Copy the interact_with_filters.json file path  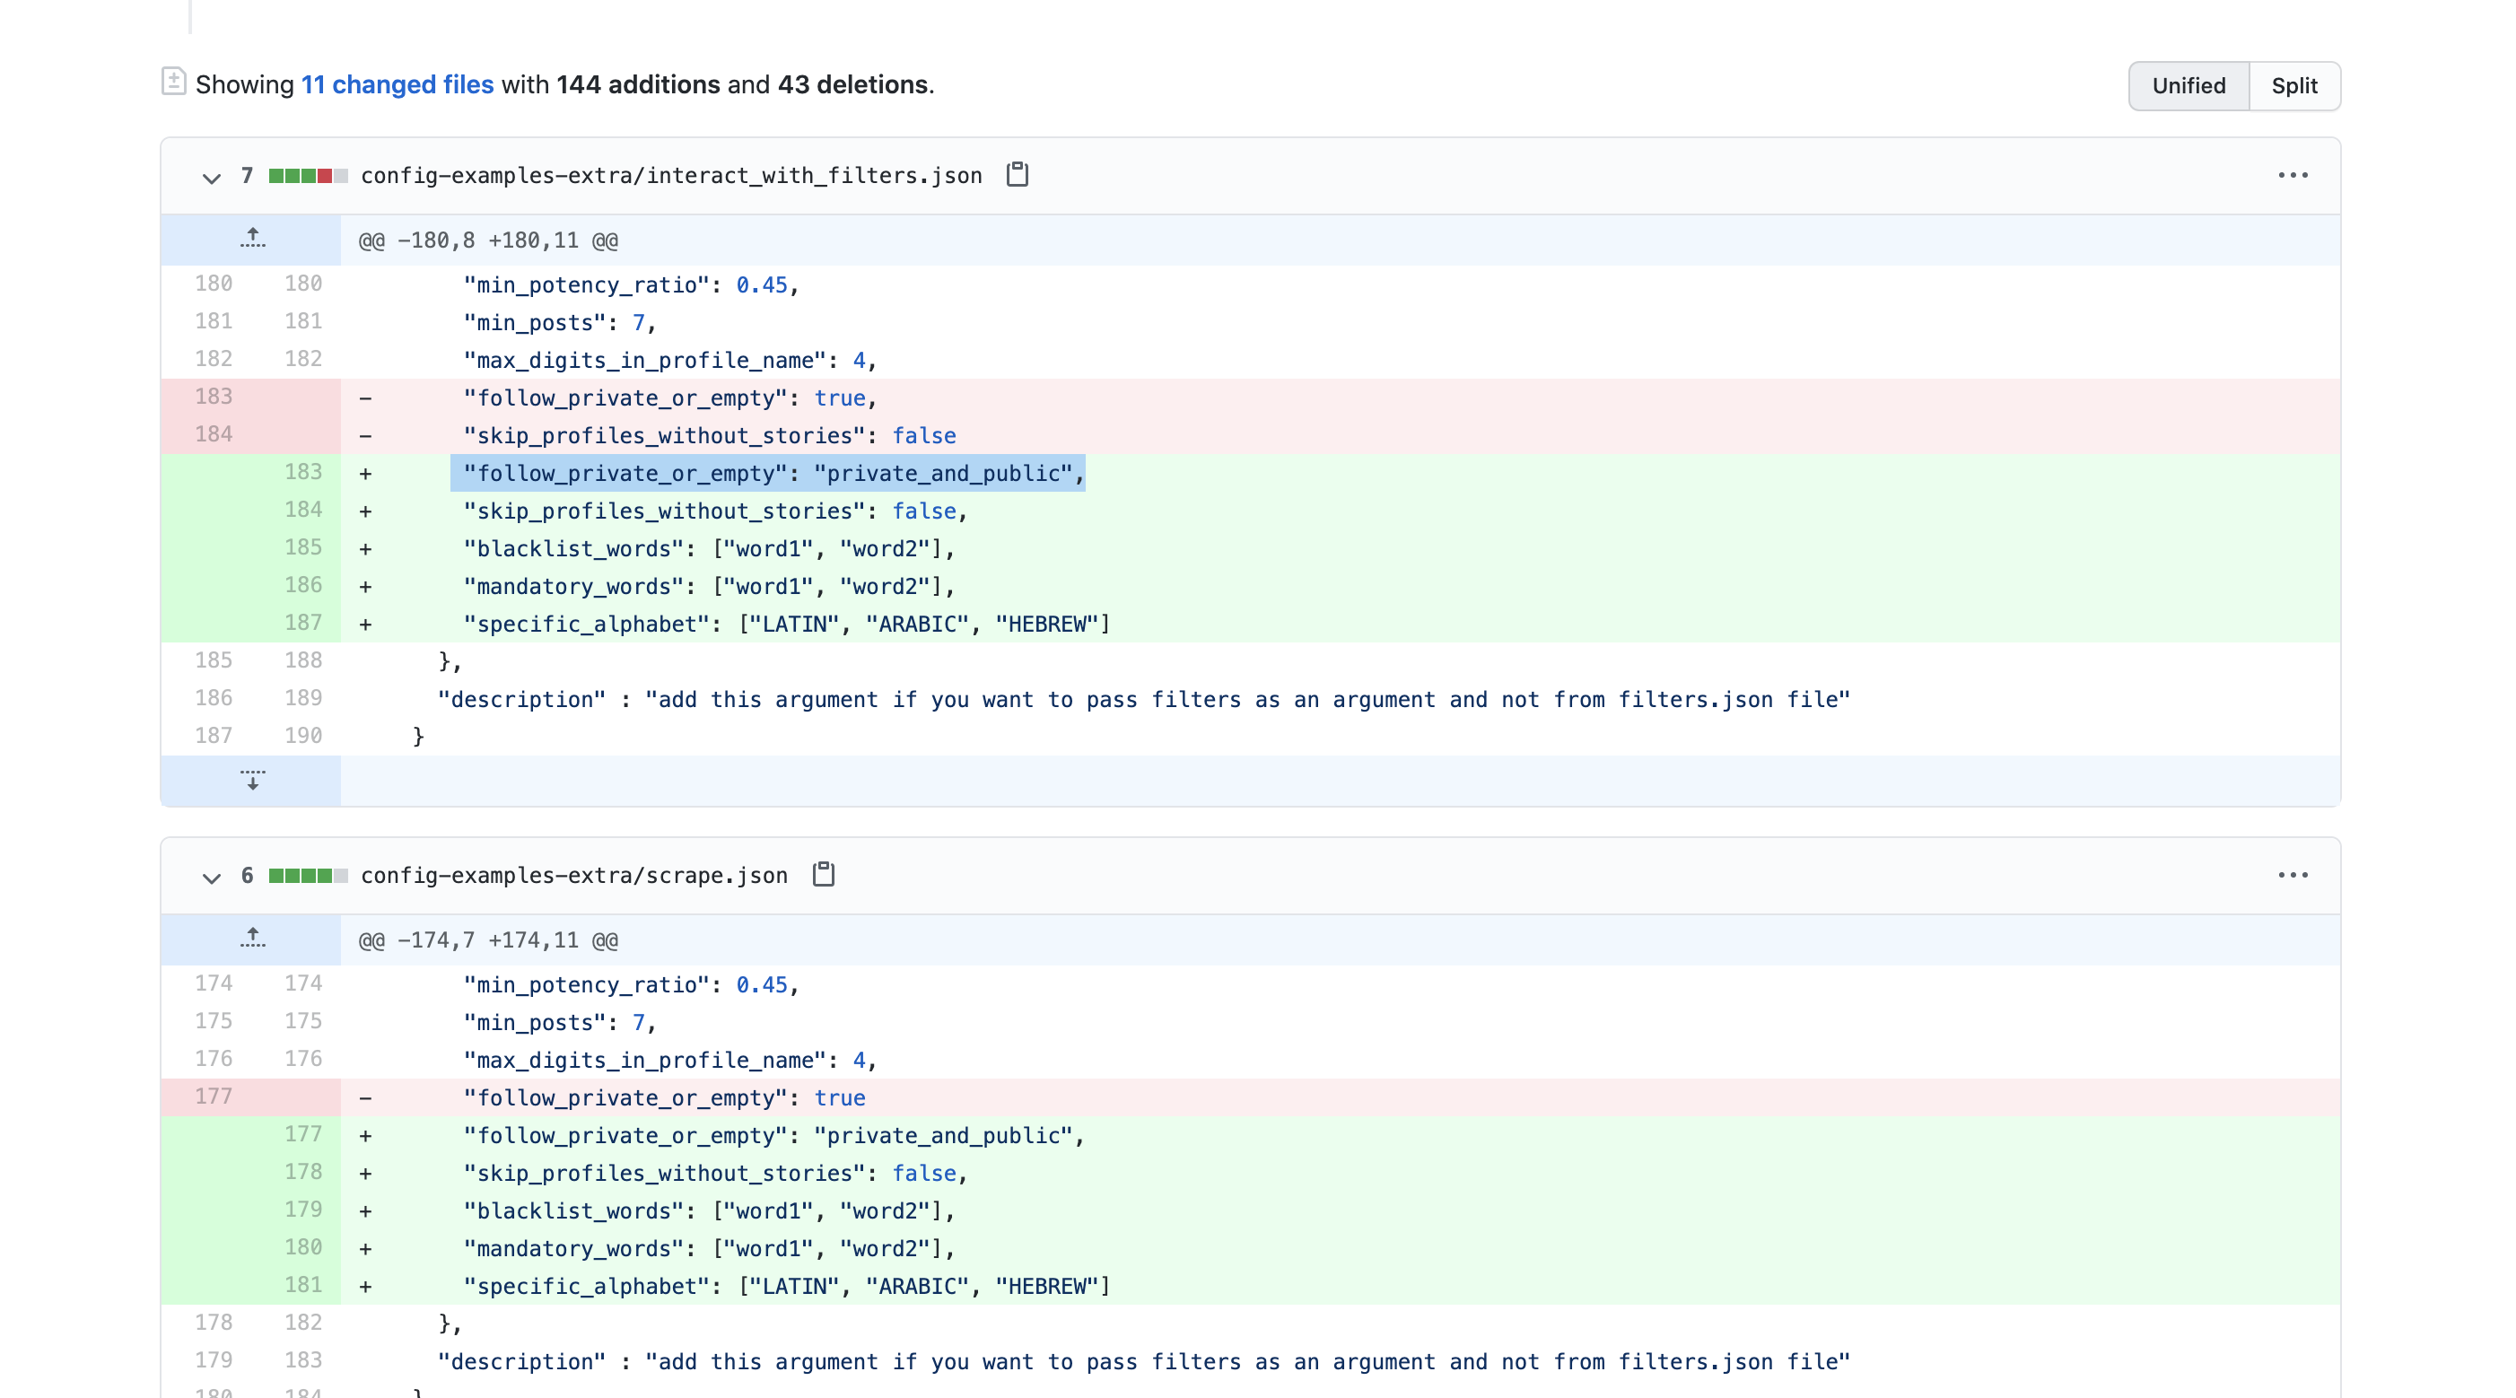tap(1017, 176)
